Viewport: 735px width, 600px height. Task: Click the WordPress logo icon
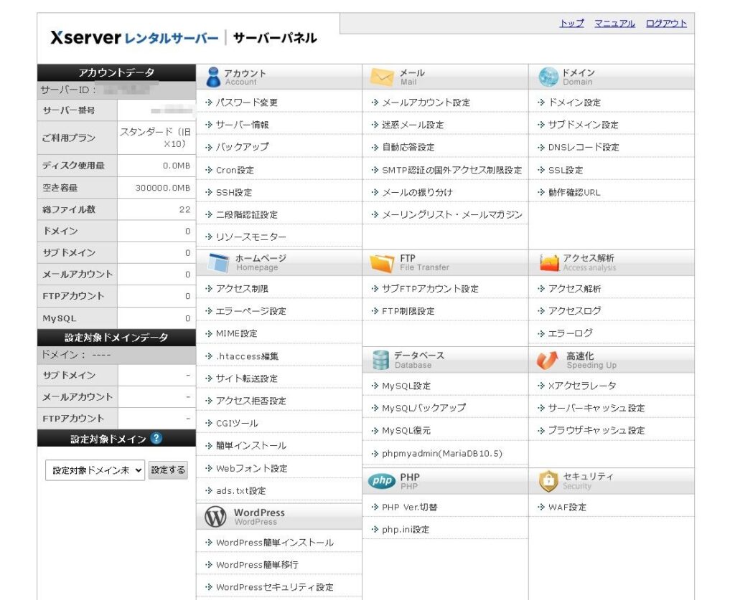(215, 516)
